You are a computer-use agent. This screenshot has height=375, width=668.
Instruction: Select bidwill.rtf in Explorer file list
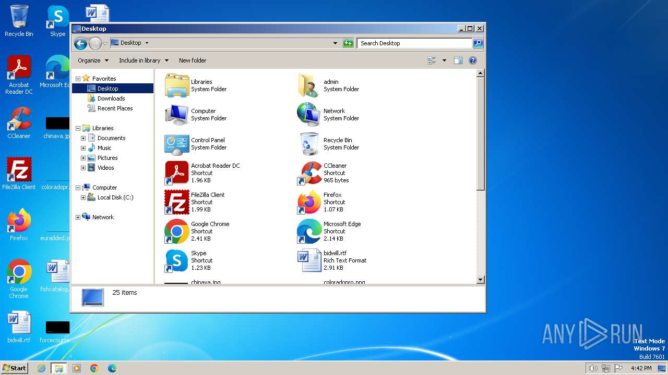pos(309,260)
